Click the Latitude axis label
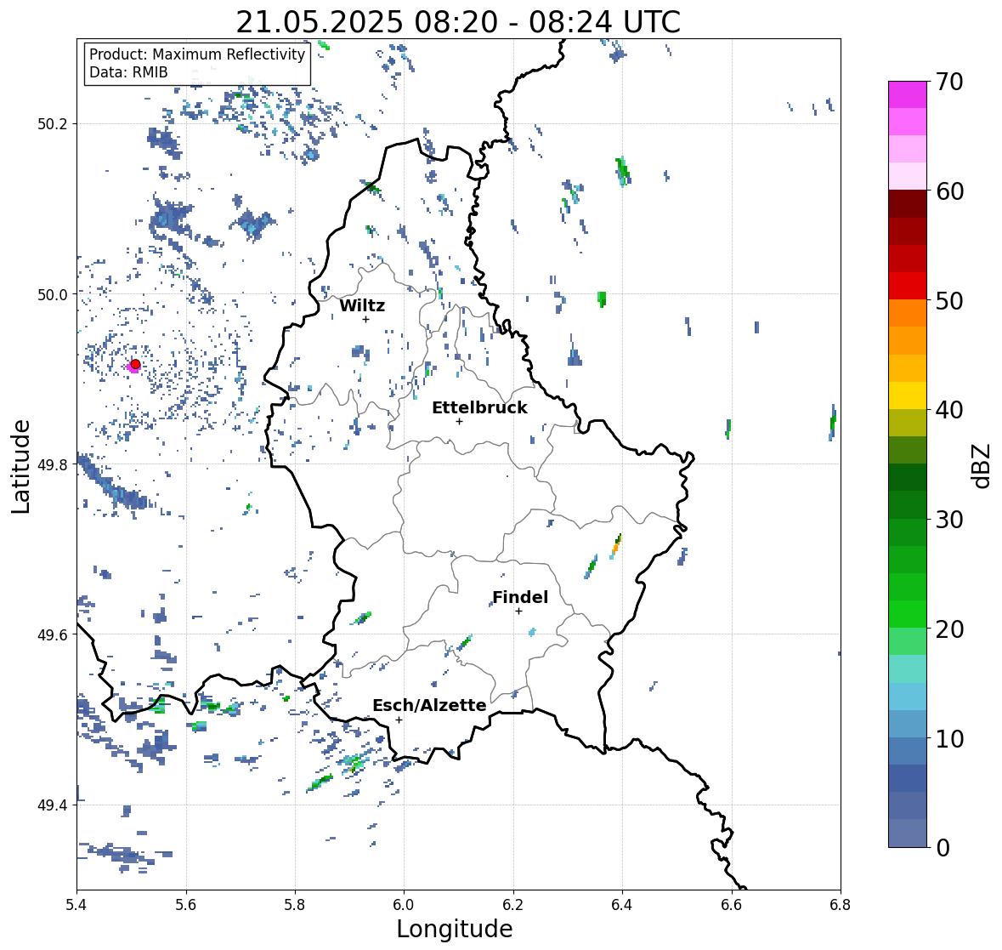 pyautogui.click(x=20, y=465)
